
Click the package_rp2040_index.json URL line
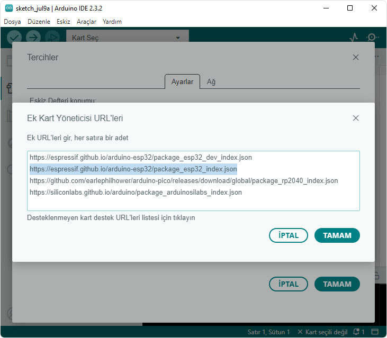(x=184, y=181)
